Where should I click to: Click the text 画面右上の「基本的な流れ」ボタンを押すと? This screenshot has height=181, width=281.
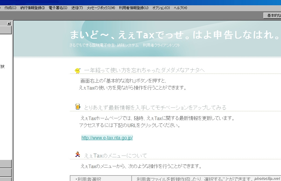point(123,81)
